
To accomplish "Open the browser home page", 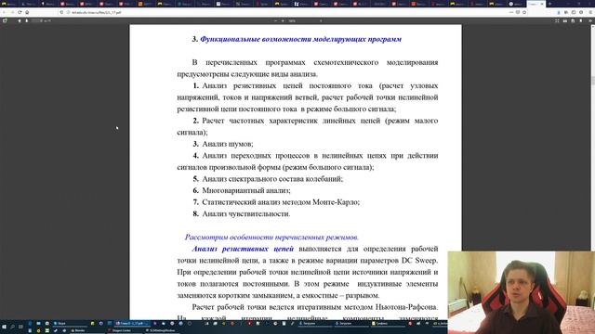I will [27, 12].
